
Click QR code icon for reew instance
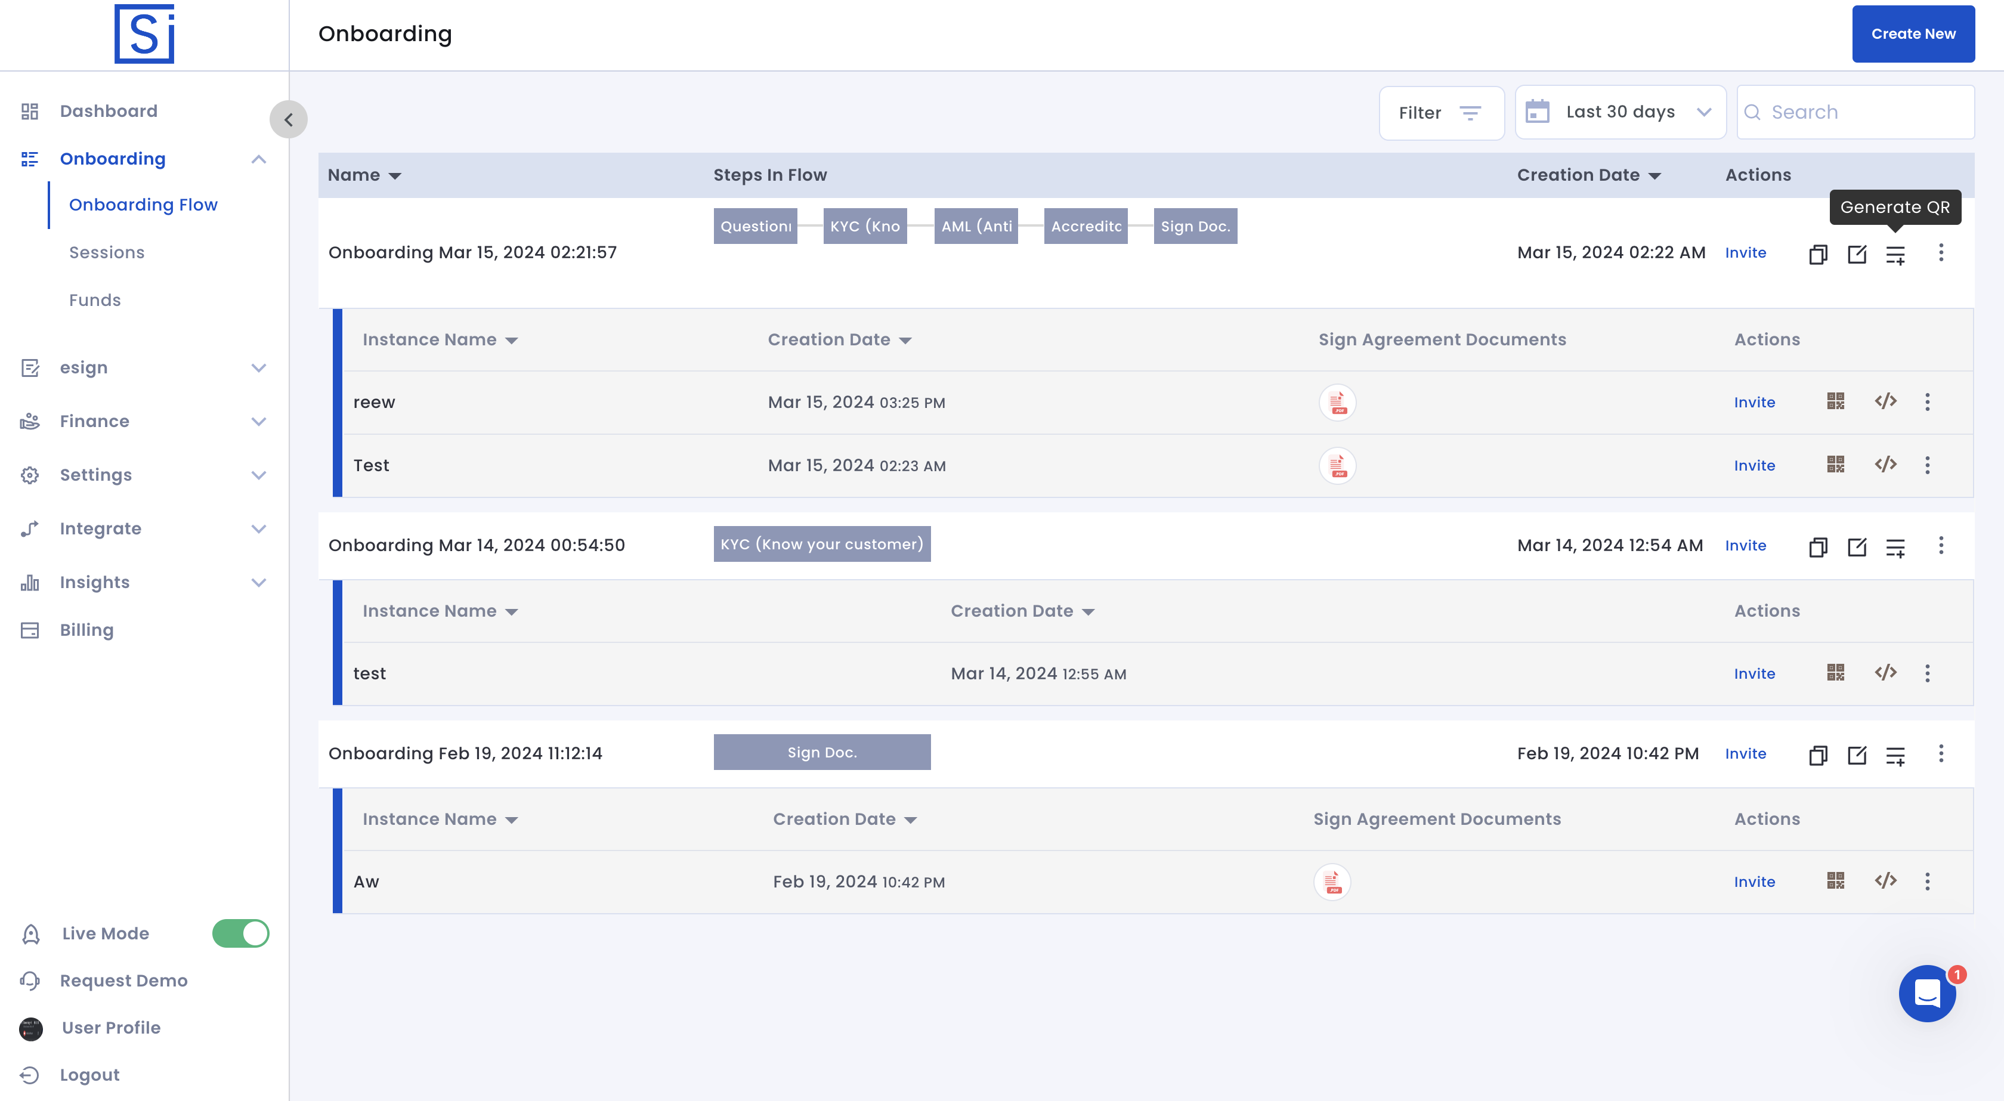point(1835,401)
